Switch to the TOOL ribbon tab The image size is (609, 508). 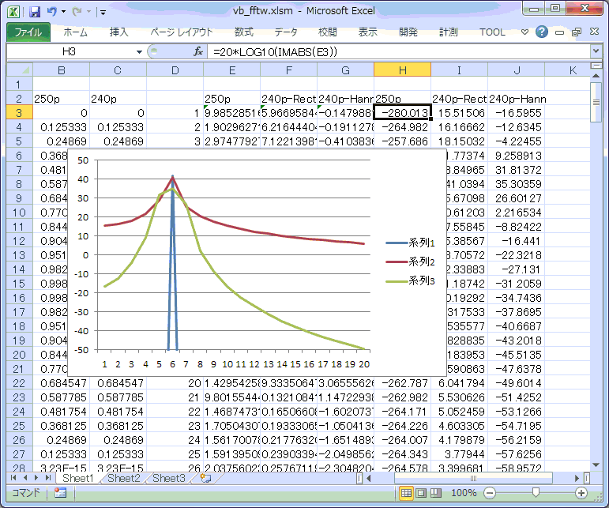pyautogui.click(x=492, y=32)
